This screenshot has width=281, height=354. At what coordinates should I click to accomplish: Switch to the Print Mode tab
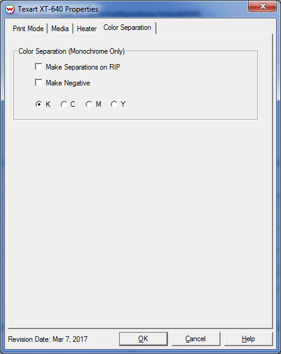pos(28,29)
